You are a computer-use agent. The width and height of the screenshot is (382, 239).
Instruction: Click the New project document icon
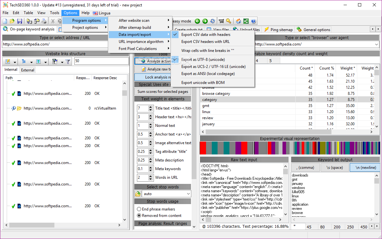click(5, 21)
